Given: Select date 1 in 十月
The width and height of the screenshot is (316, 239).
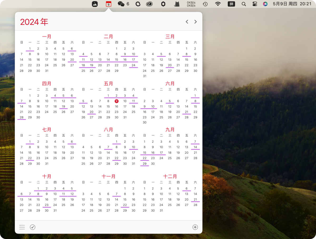Looking at the screenshot, I should coord(38,189).
